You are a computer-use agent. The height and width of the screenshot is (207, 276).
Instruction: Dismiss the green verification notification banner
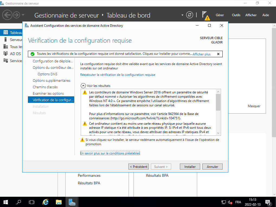click(218, 54)
